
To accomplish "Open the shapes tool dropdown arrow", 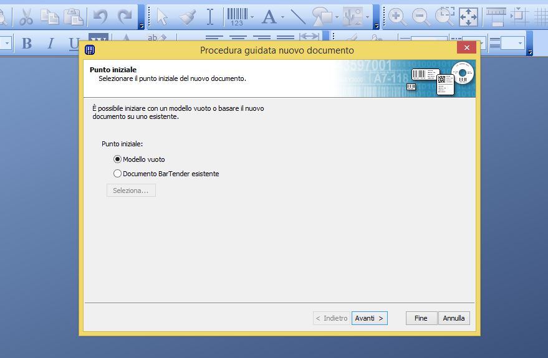I will point(337,17).
